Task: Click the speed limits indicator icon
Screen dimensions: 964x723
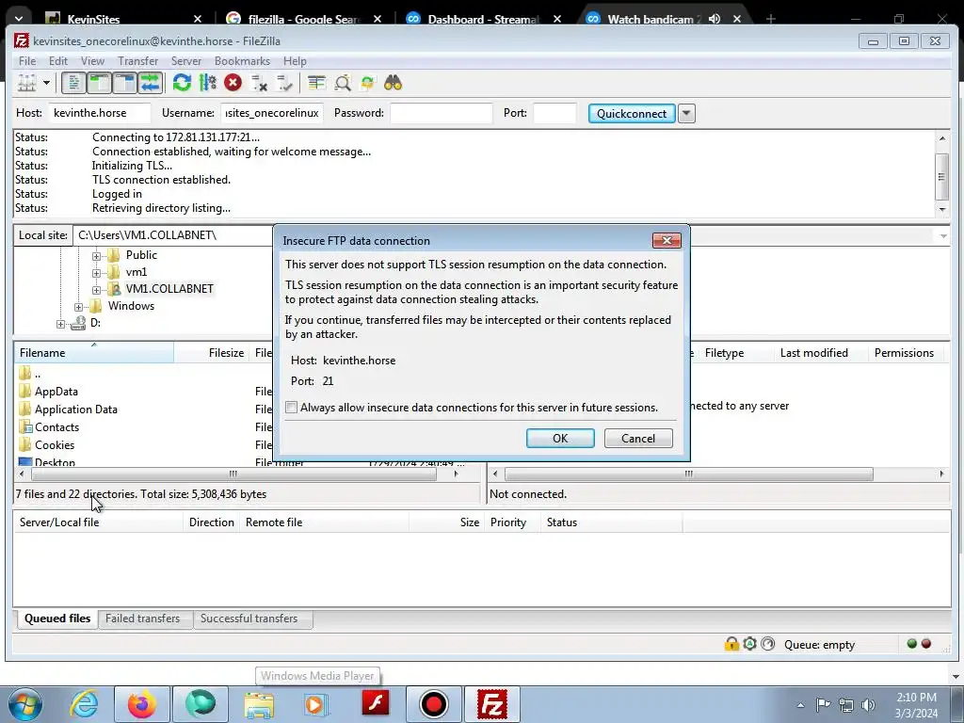Action: pos(768,644)
